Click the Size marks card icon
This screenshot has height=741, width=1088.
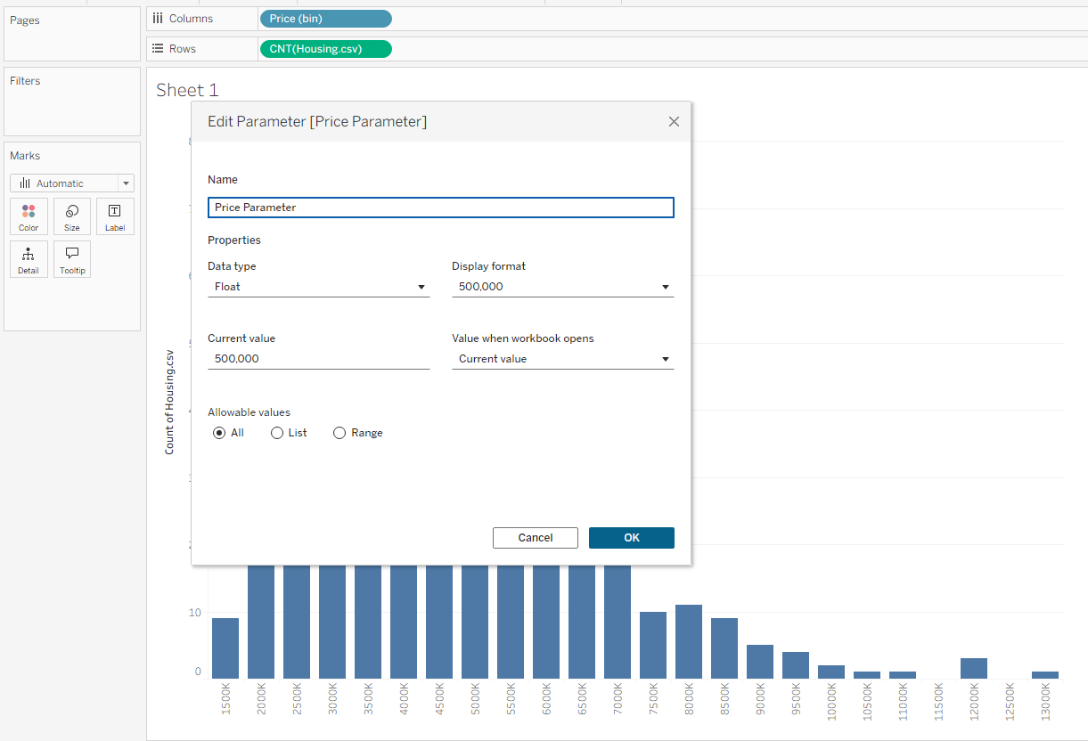[x=72, y=212]
